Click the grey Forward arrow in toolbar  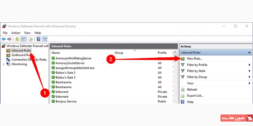click(9, 39)
